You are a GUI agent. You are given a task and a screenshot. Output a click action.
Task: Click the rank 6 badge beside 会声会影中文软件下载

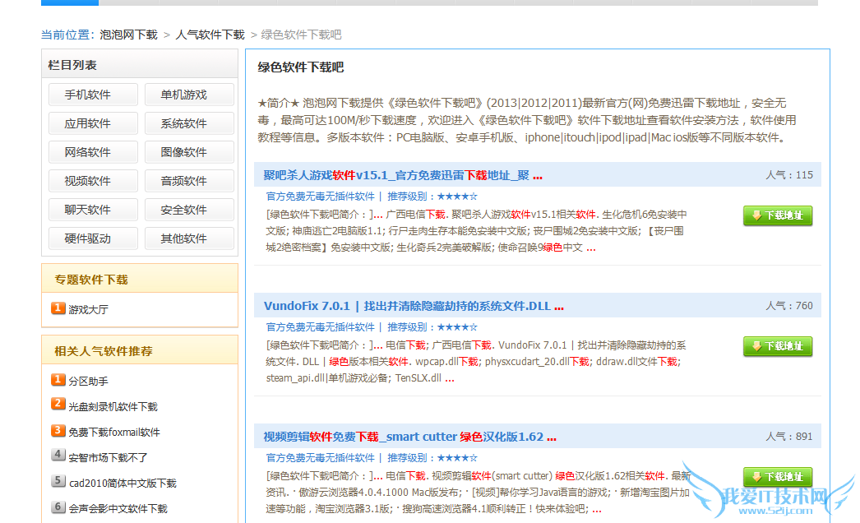58,507
